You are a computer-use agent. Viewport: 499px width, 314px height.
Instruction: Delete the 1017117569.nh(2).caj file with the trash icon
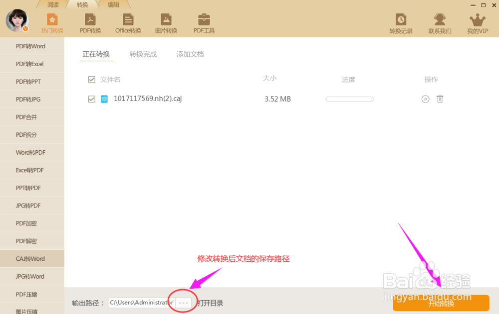(440, 99)
